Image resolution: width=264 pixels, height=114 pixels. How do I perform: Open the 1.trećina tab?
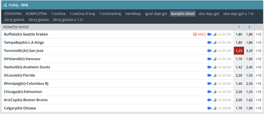[x=58, y=14]
